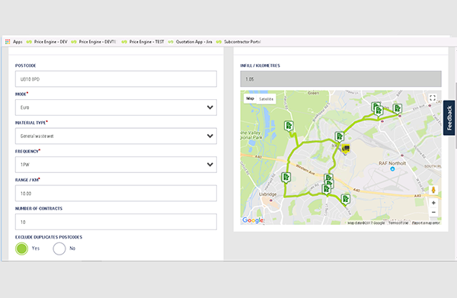This screenshot has width=457, height=298.
Task: Click the Postcode input field
Action: pyautogui.click(x=116, y=79)
